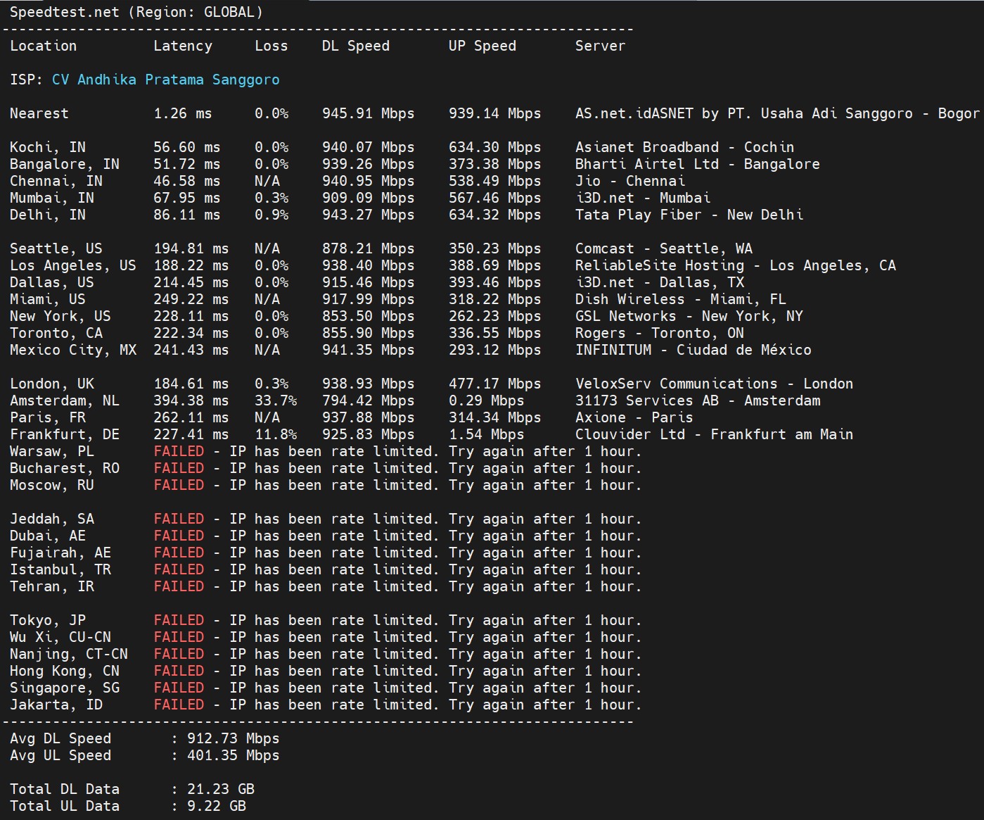Select the Location column header
This screenshot has height=820, width=984.
[43, 46]
